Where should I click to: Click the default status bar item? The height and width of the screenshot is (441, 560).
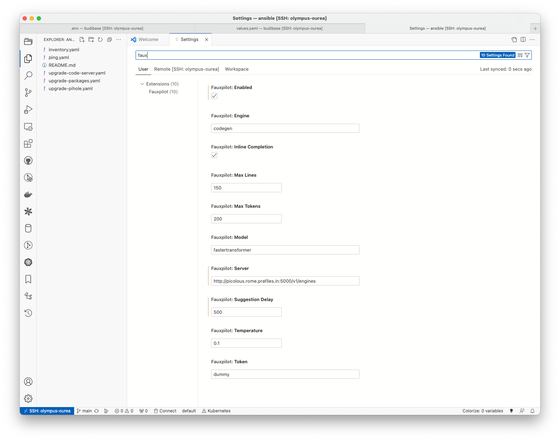click(189, 411)
